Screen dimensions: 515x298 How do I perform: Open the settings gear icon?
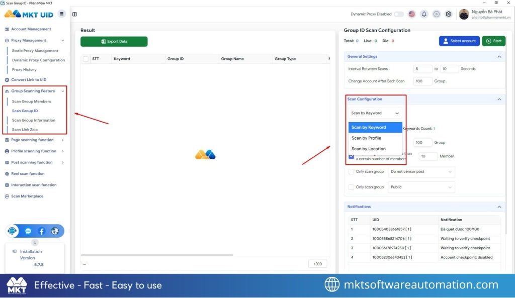pyautogui.click(x=449, y=14)
